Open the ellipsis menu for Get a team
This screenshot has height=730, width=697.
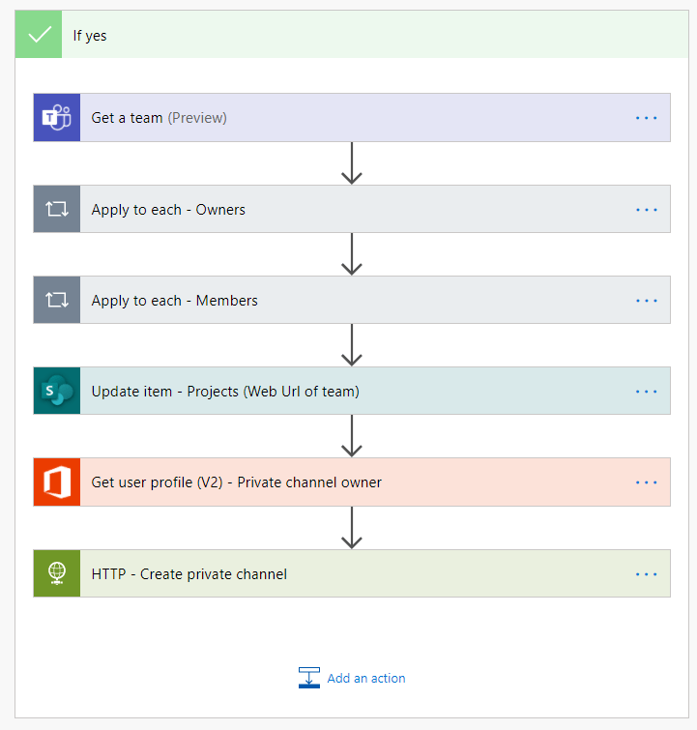[646, 118]
